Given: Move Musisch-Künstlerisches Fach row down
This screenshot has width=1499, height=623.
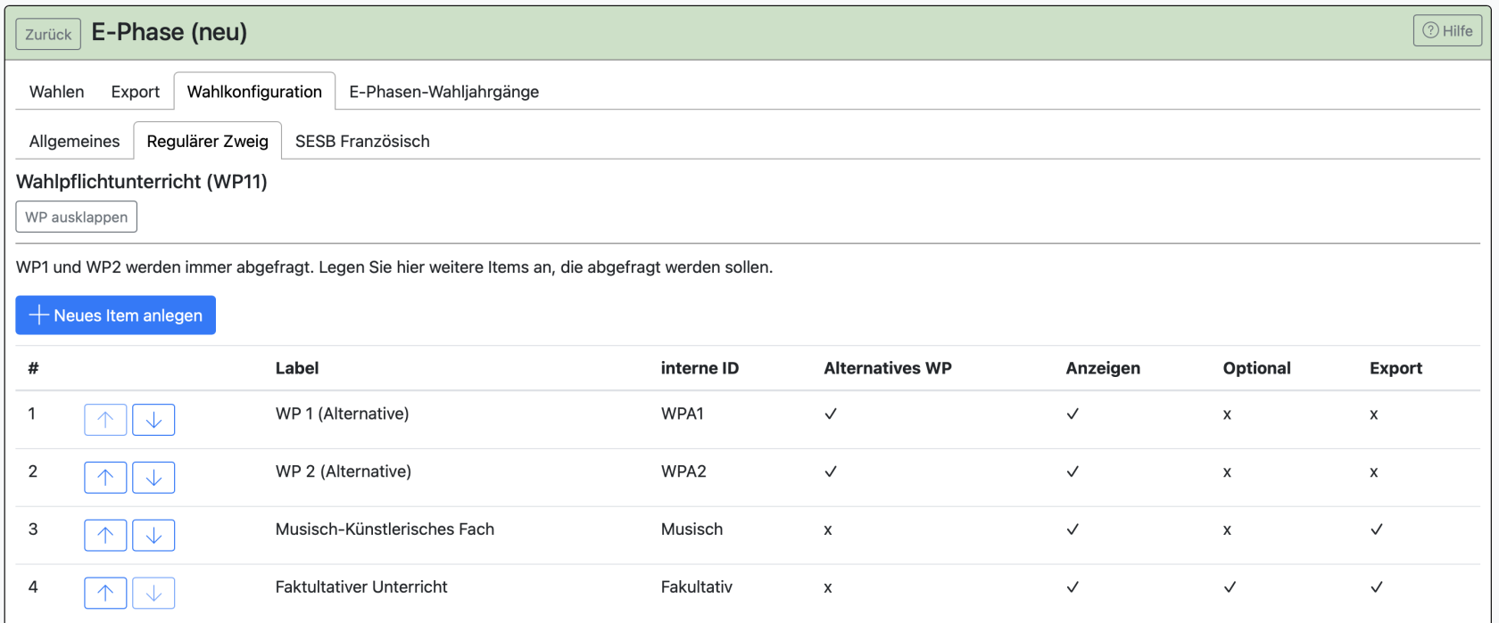Looking at the screenshot, I should (x=153, y=536).
